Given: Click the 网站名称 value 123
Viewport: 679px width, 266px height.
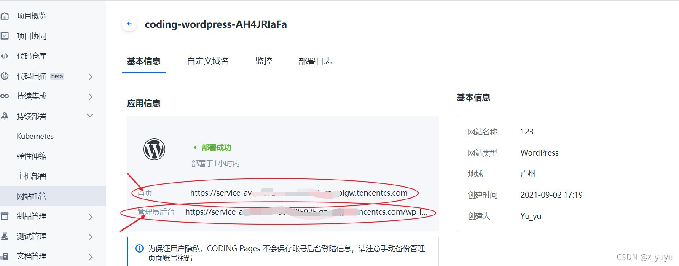Looking at the screenshot, I should tap(527, 132).
